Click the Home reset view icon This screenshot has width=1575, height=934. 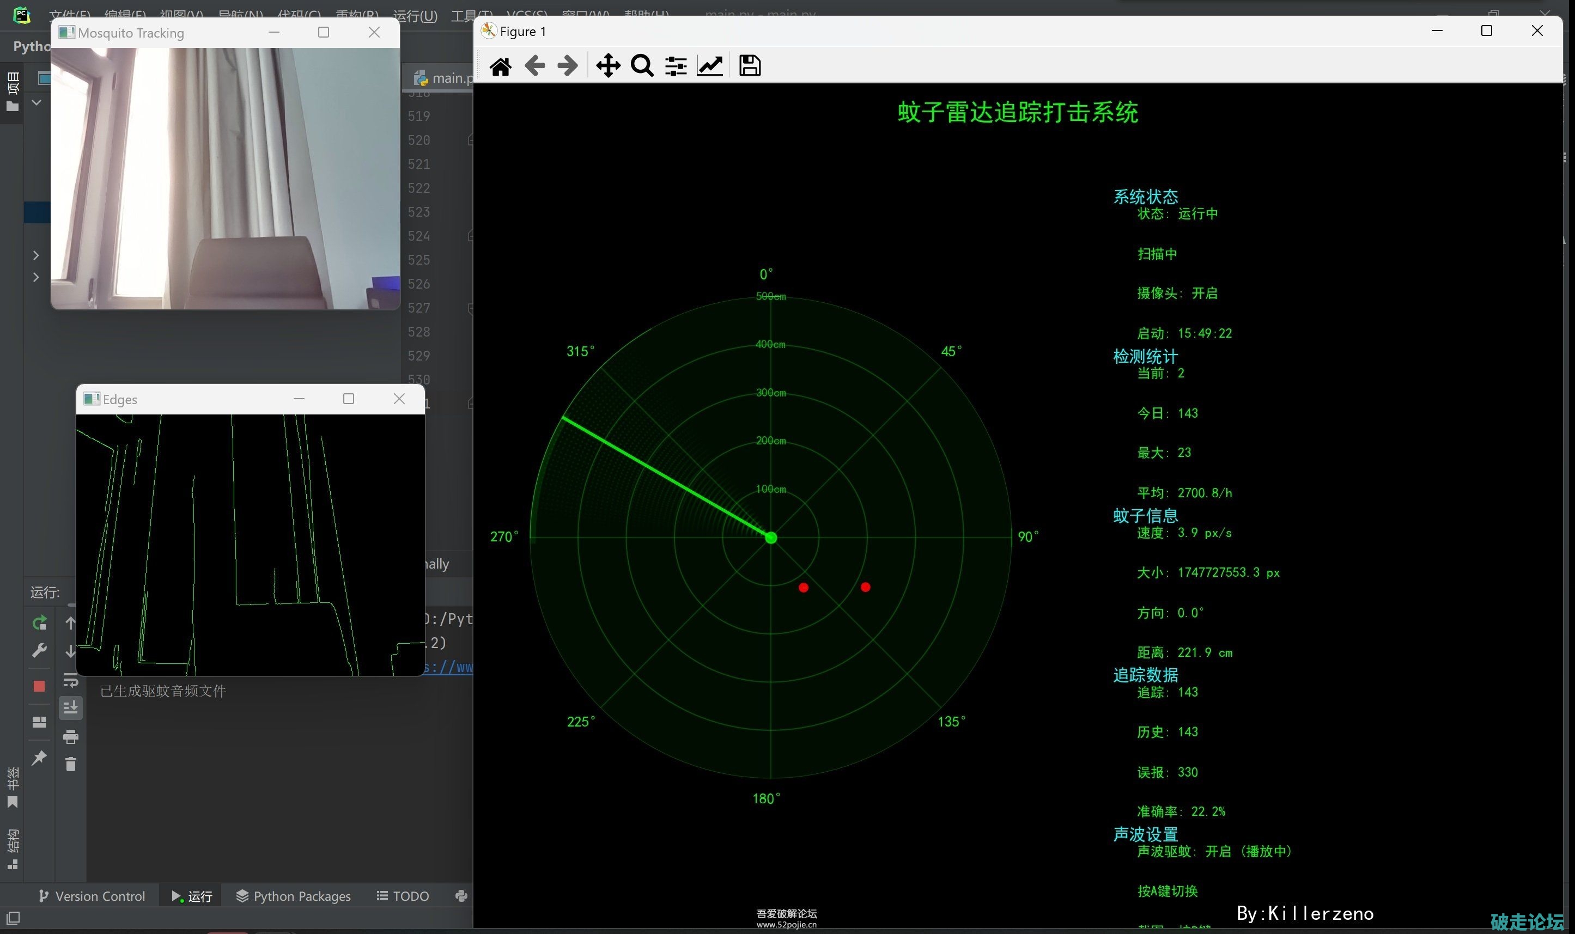point(501,66)
